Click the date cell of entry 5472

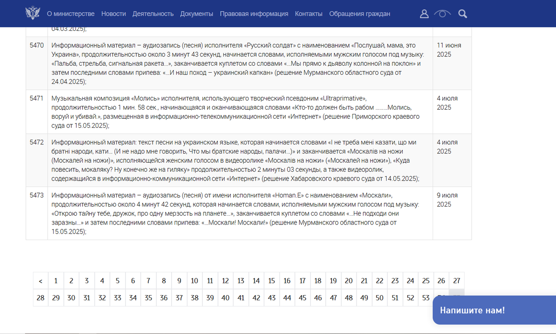tap(452, 160)
